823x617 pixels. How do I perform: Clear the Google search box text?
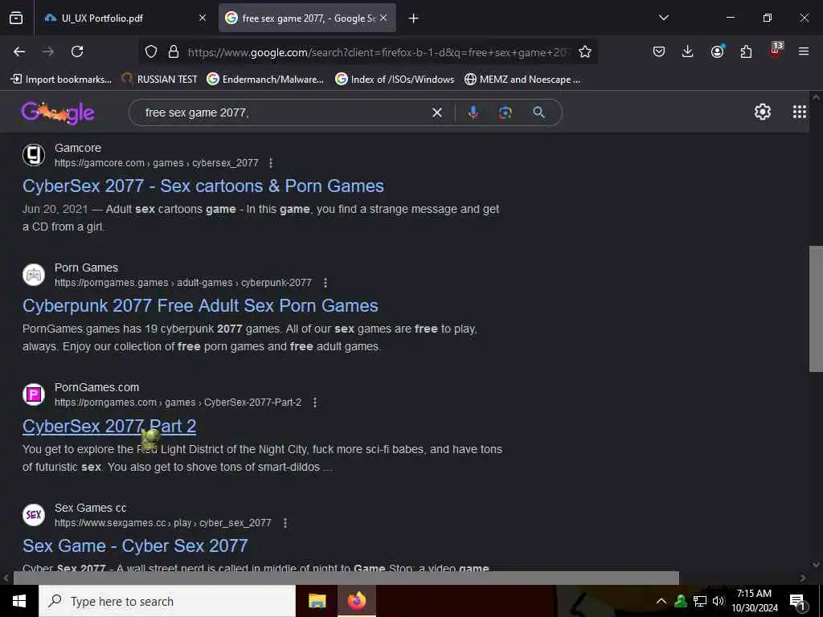coord(436,112)
